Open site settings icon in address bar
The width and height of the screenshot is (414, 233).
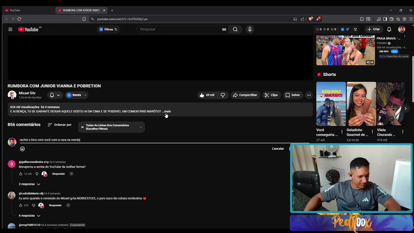[x=92, y=19]
